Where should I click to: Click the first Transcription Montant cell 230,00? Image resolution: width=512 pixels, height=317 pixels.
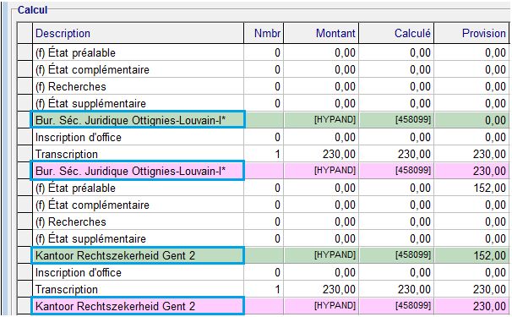(321, 154)
